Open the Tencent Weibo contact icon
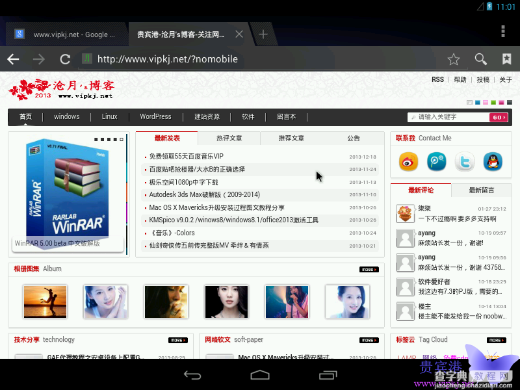520x390 pixels. (x=436, y=162)
